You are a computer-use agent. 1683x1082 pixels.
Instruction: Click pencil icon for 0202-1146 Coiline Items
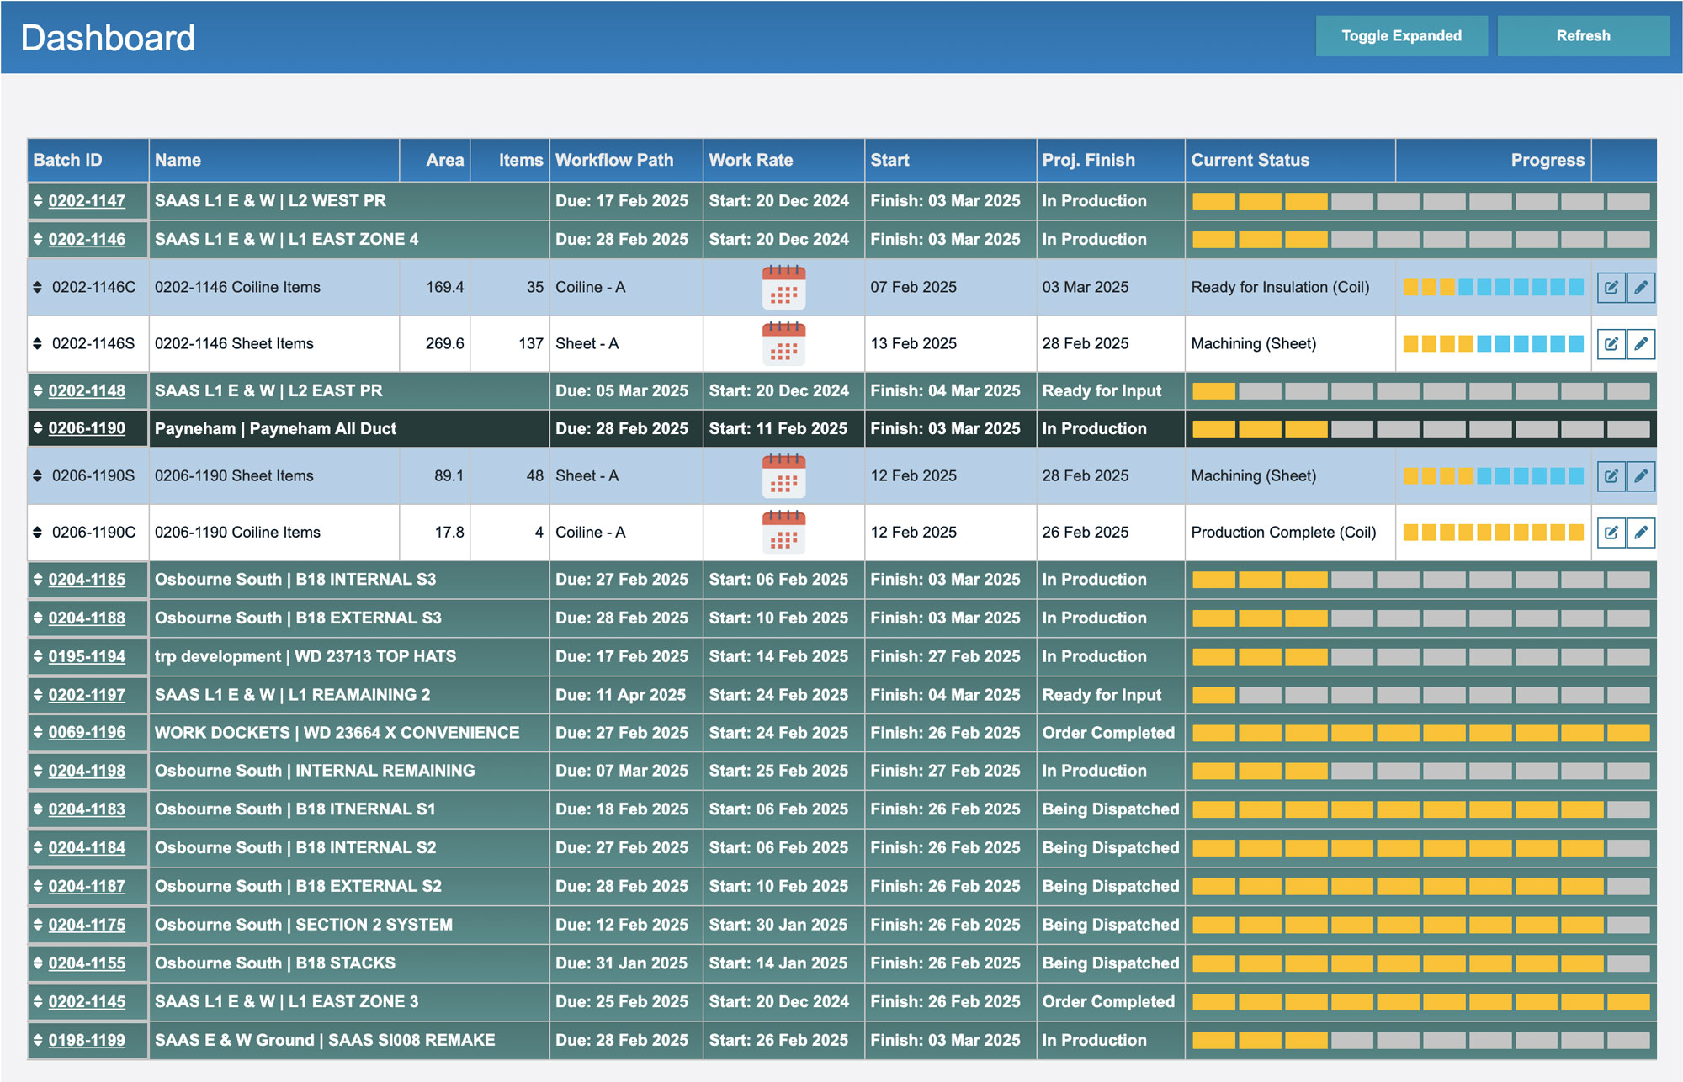(x=1640, y=288)
